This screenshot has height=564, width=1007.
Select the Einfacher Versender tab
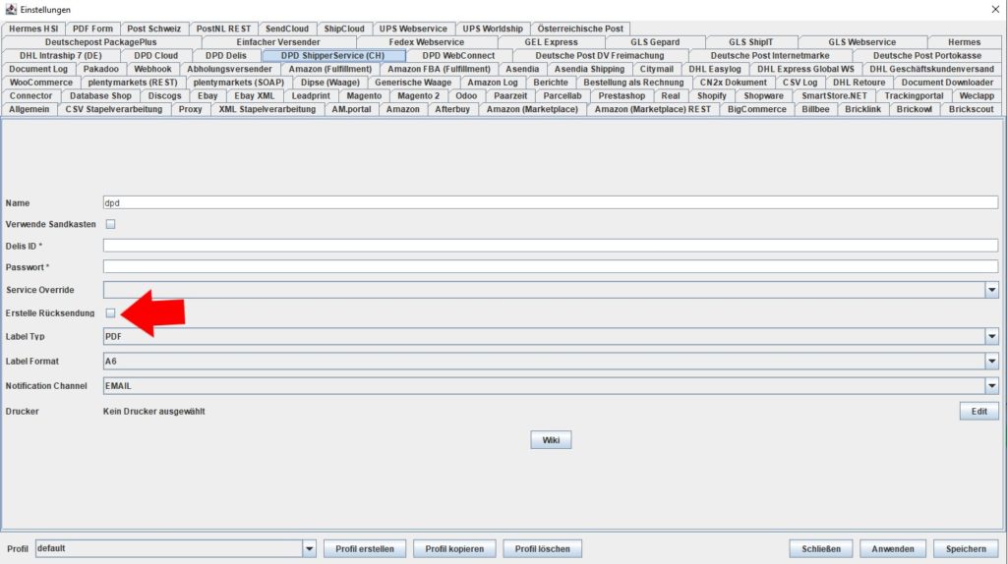(x=278, y=42)
